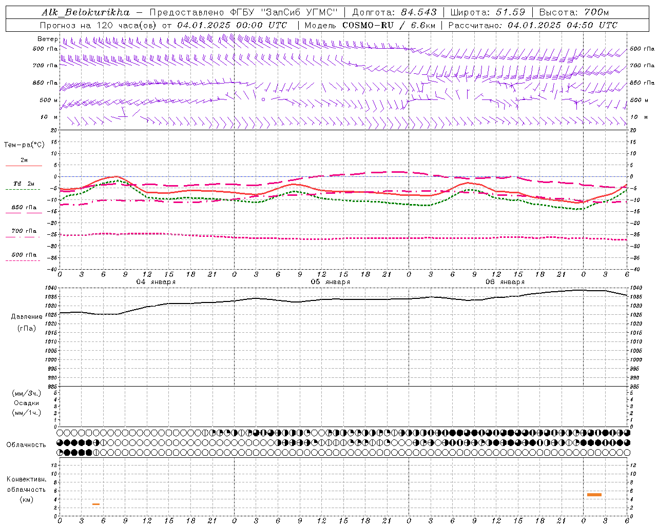
Task: Click the wide orange convective cloud bar near 5 km
Action: point(594,495)
